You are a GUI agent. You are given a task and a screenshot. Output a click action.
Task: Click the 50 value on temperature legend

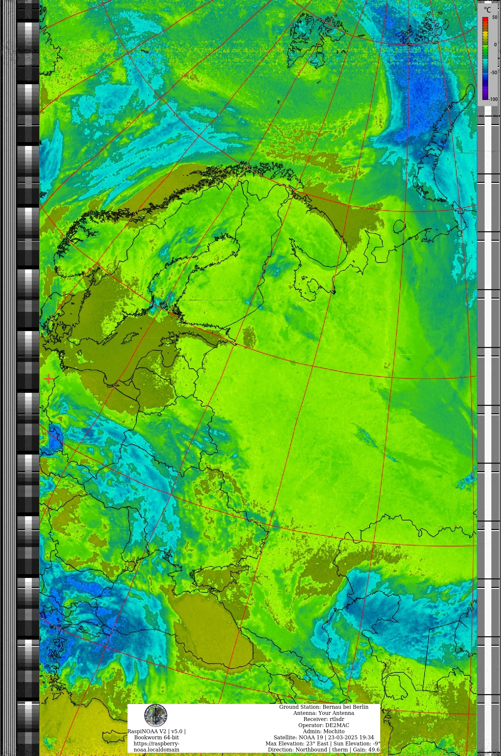click(x=495, y=17)
